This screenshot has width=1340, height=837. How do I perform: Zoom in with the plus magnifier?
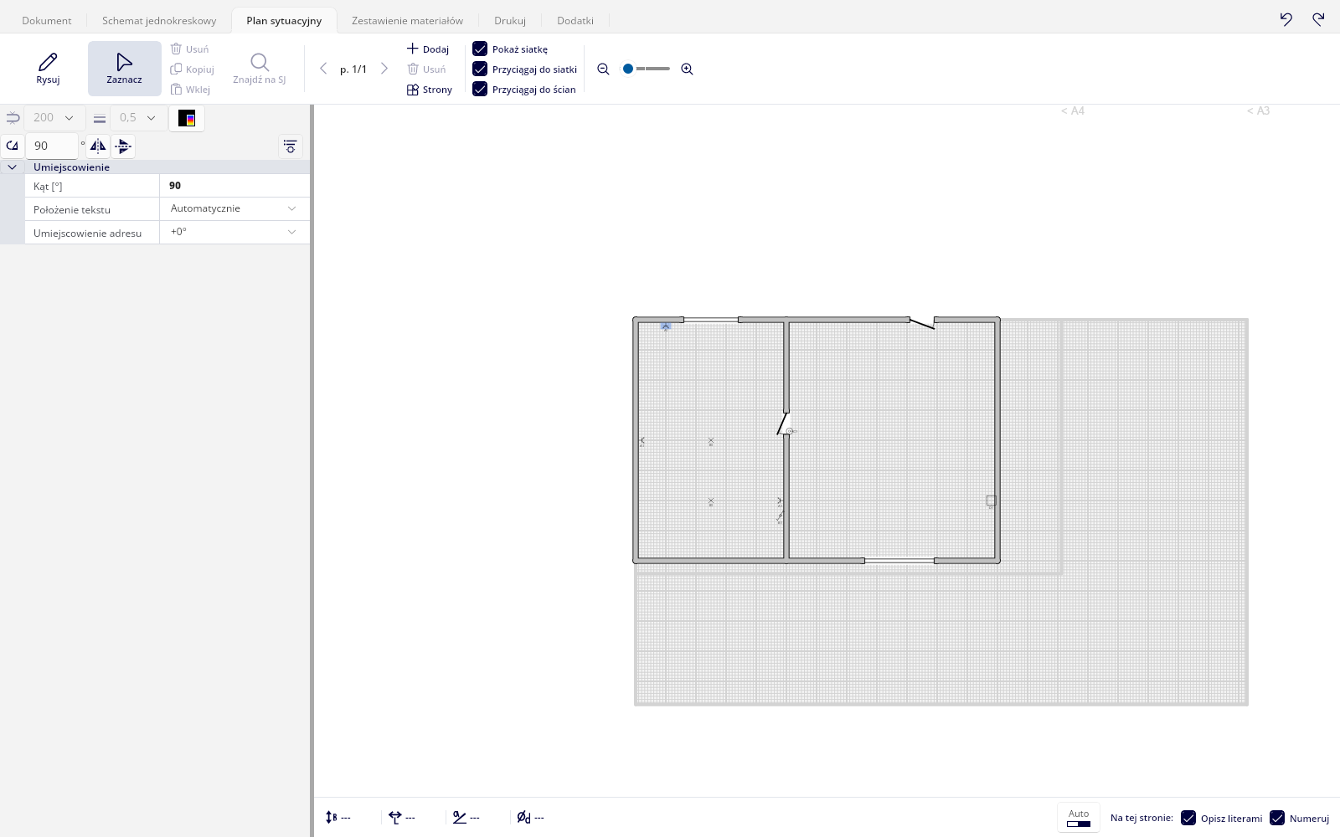tap(687, 69)
